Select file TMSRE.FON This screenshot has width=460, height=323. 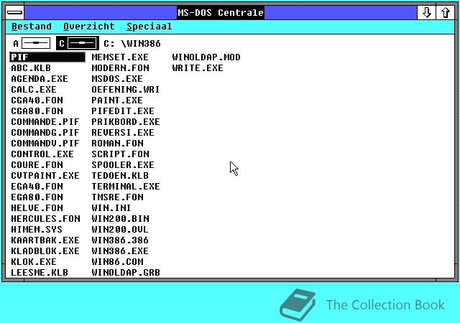pos(117,197)
